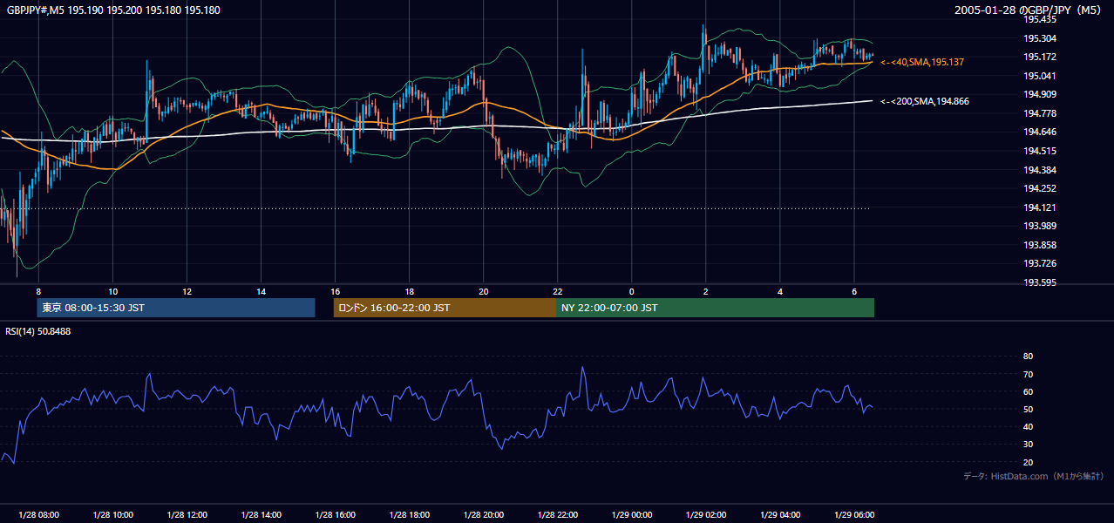
Task: Click the 194.778 price axis label
Action: click(x=1040, y=113)
